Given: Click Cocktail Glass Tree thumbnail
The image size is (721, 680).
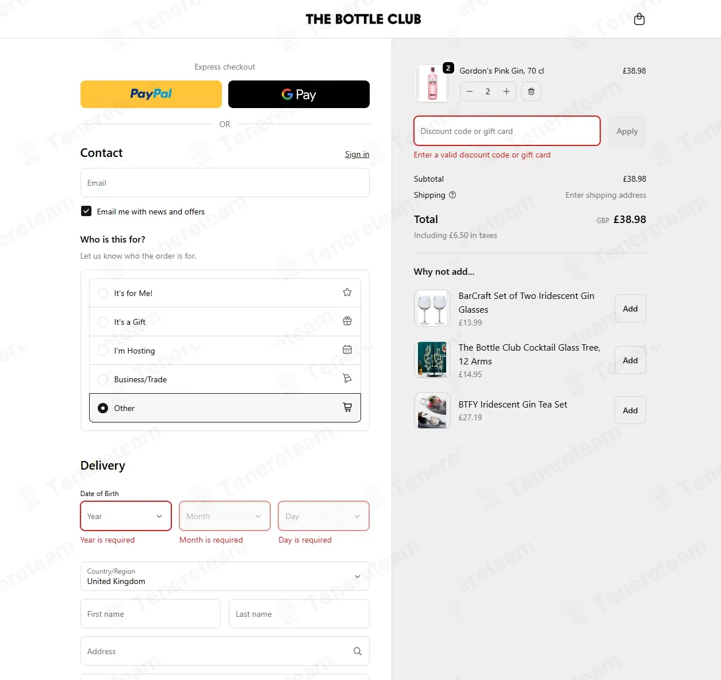Looking at the screenshot, I should tap(432, 360).
